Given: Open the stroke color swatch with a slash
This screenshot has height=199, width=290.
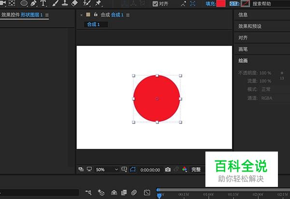Looking at the screenshot, I should tap(245, 3).
